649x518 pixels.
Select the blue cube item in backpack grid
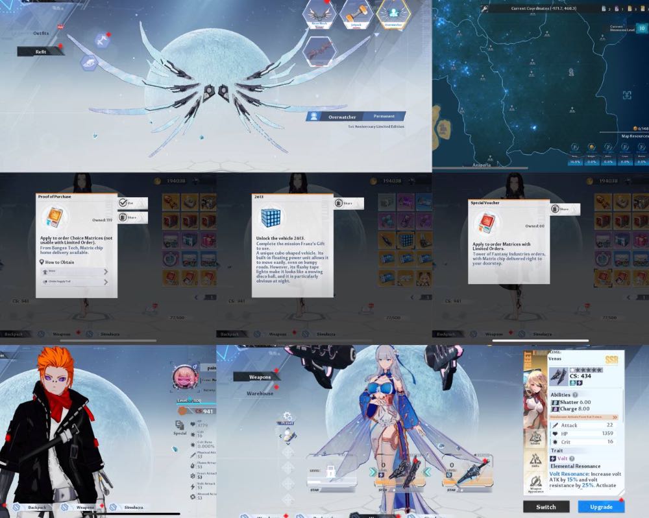pos(405,239)
